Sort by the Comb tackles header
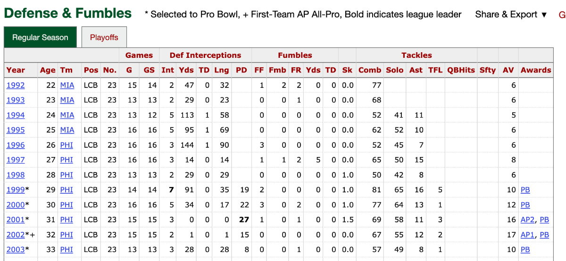 click(x=370, y=70)
